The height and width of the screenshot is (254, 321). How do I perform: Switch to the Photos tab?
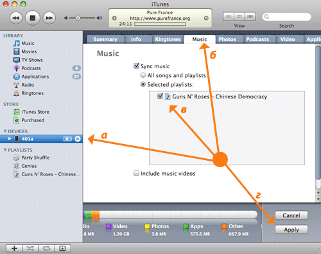227,39
